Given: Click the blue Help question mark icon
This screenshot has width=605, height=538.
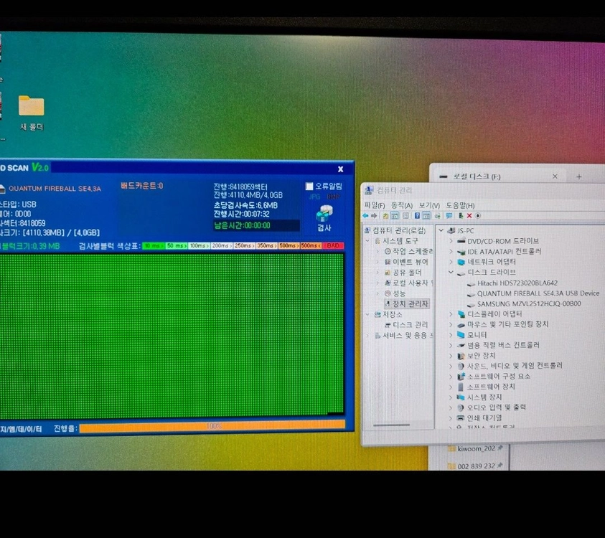Looking at the screenshot, I should [417, 216].
